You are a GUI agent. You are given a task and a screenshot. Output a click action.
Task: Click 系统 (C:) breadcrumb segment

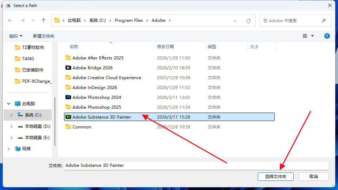click(x=98, y=20)
